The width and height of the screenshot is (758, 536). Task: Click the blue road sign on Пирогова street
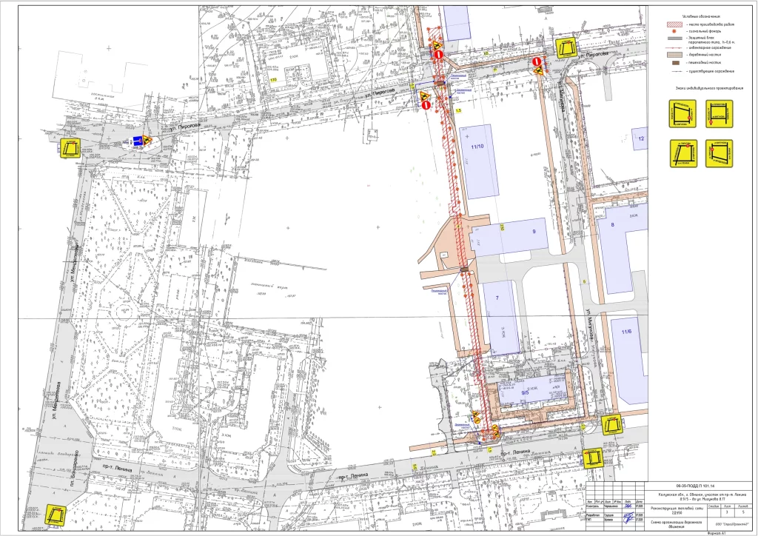tap(138, 141)
